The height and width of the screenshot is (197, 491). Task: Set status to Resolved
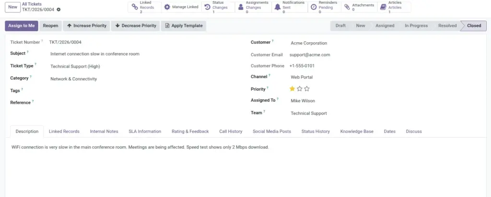[447, 26]
